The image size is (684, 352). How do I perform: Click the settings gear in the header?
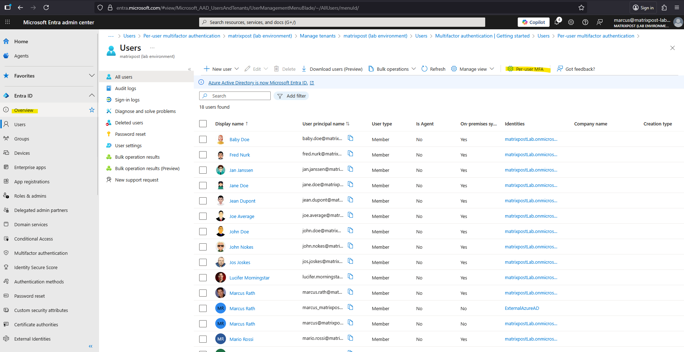click(571, 22)
